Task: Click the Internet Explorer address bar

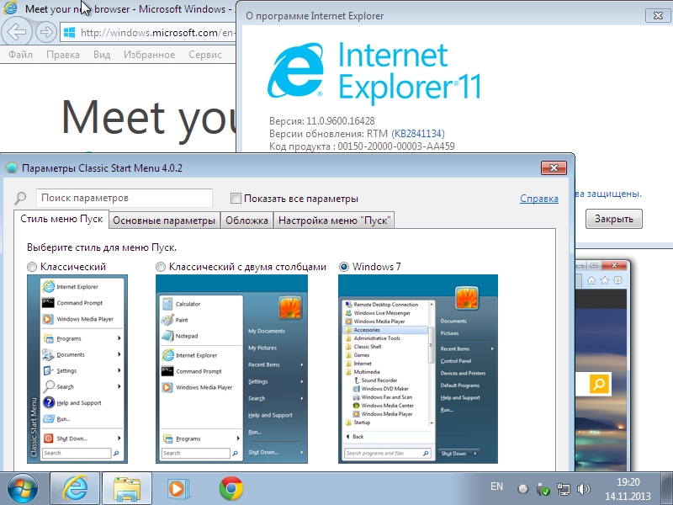Action: [148, 33]
